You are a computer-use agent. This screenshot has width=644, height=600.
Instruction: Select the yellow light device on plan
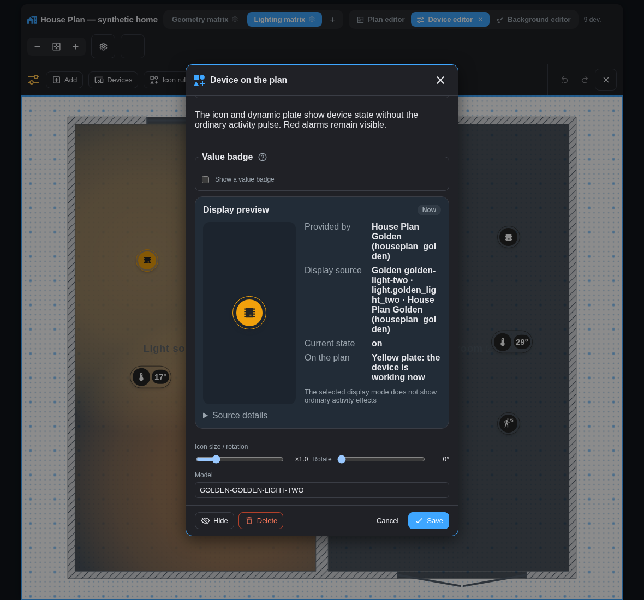point(147,260)
